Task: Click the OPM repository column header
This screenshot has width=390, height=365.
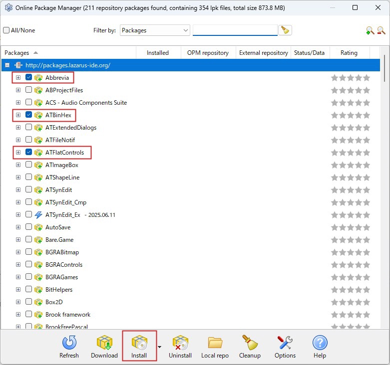Action: pyautogui.click(x=208, y=53)
